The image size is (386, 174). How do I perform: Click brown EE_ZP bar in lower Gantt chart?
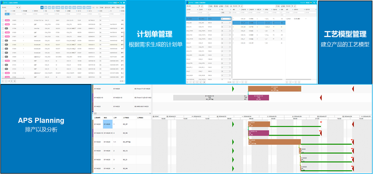click(259, 124)
